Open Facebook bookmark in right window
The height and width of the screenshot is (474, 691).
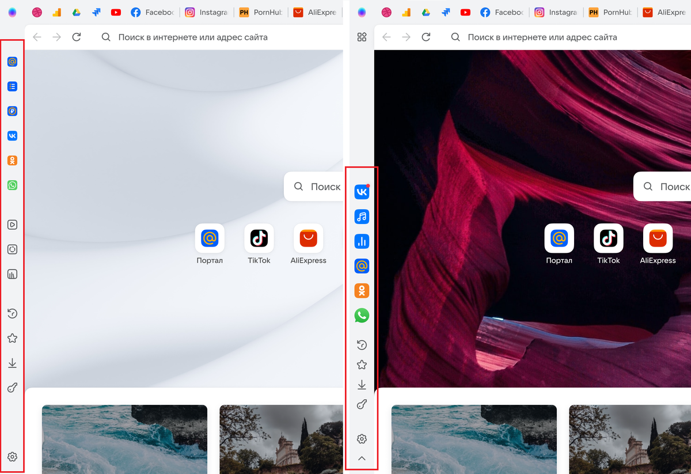(x=502, y=12)
